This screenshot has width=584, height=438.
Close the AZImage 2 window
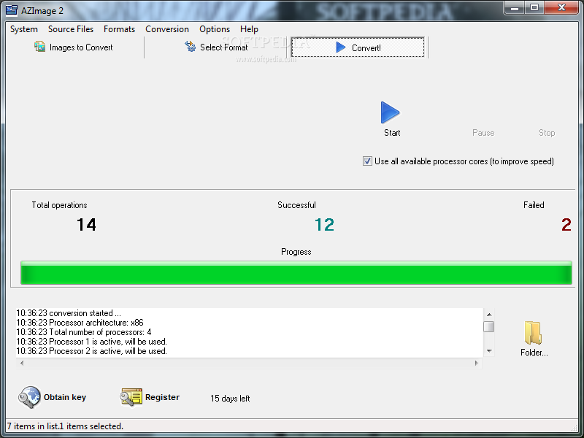tap(561, 8)
